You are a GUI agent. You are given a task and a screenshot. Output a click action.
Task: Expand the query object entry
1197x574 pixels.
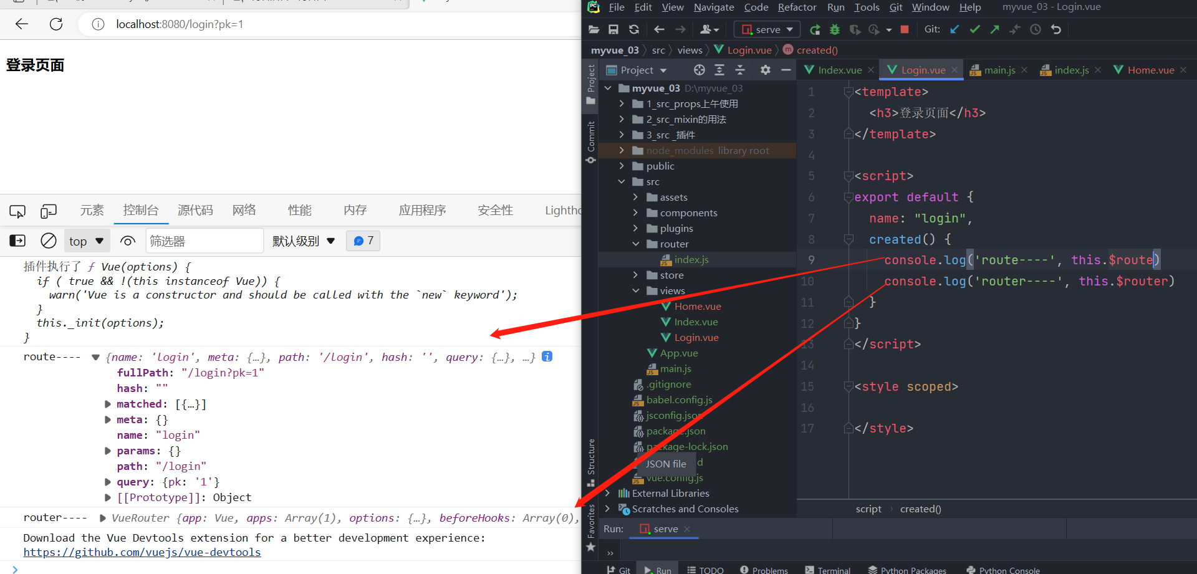(x=108, y=482)
